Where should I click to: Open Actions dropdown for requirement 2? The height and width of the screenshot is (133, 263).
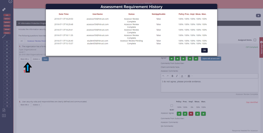tap(36, 105)
